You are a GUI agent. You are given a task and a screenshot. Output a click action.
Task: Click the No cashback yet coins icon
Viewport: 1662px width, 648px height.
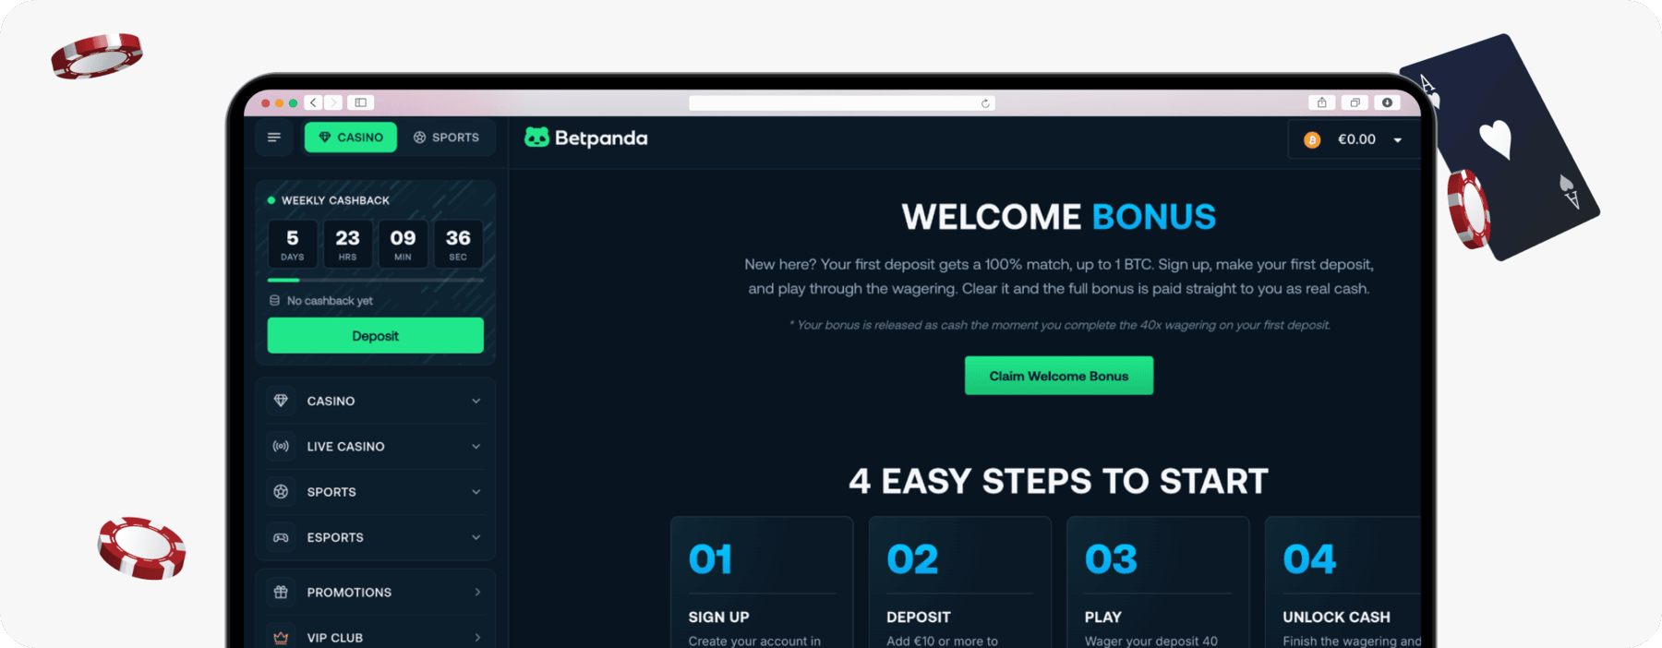coord(274,300)
